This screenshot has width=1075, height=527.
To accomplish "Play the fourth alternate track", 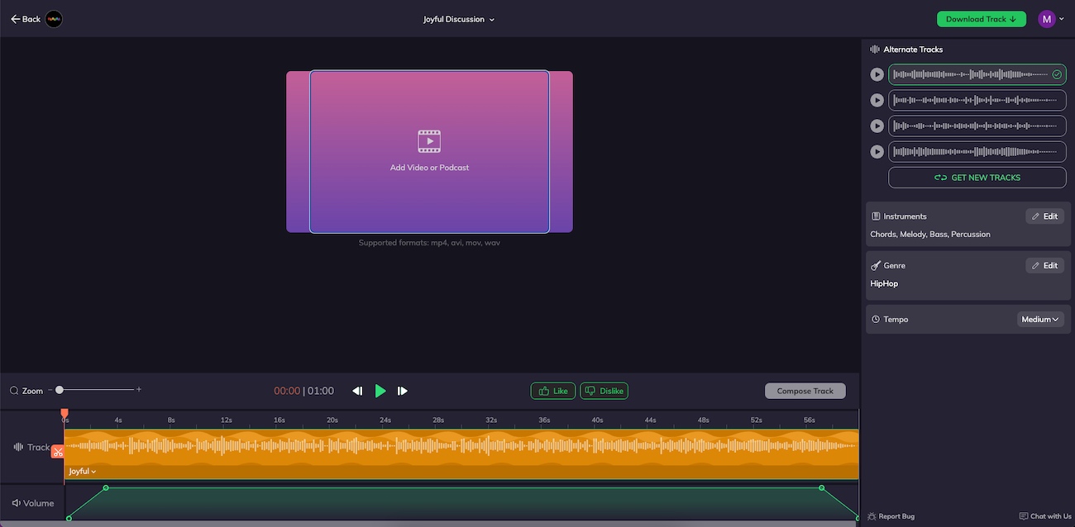I will (877, 152).
